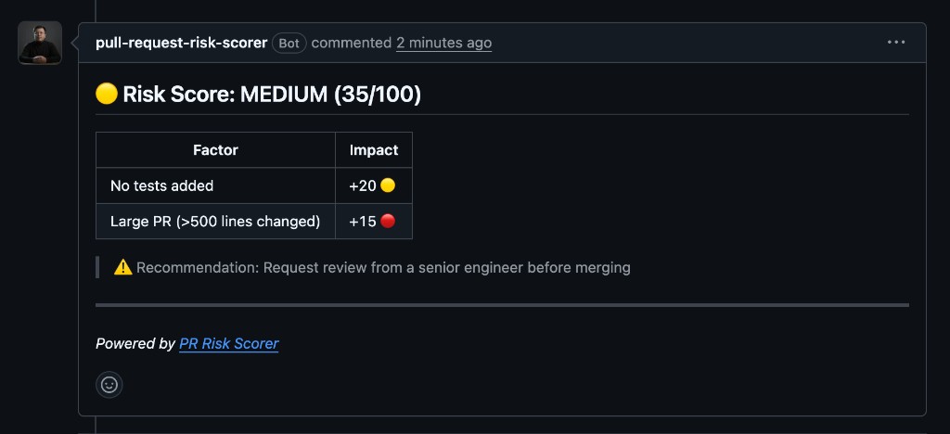Click the '+15' impact value
Viewport: 950px width, 434px height.
point(363,222)
